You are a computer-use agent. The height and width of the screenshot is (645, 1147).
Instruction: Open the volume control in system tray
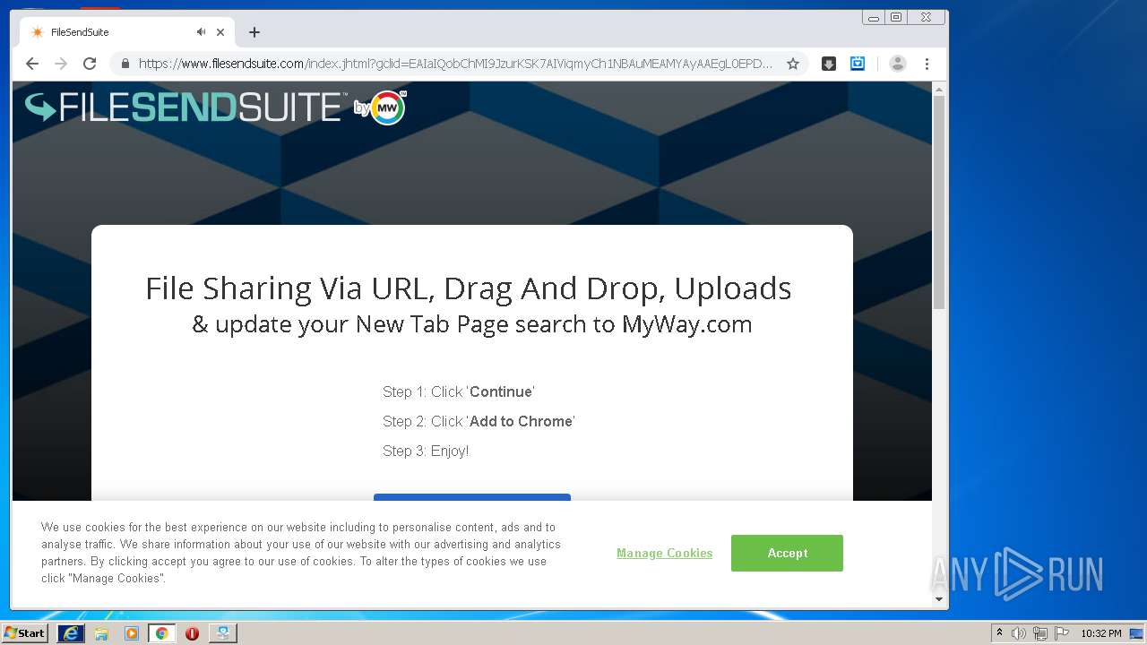pyautogui.click(x=1019, y=633)
